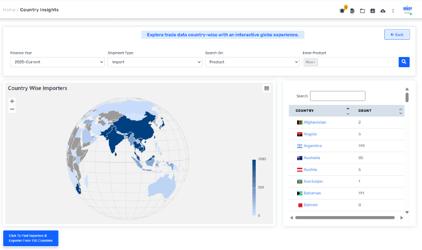Zoom in on the globe map
The image size is (422, 250).
pyautogui.click(x=12, y=101)
